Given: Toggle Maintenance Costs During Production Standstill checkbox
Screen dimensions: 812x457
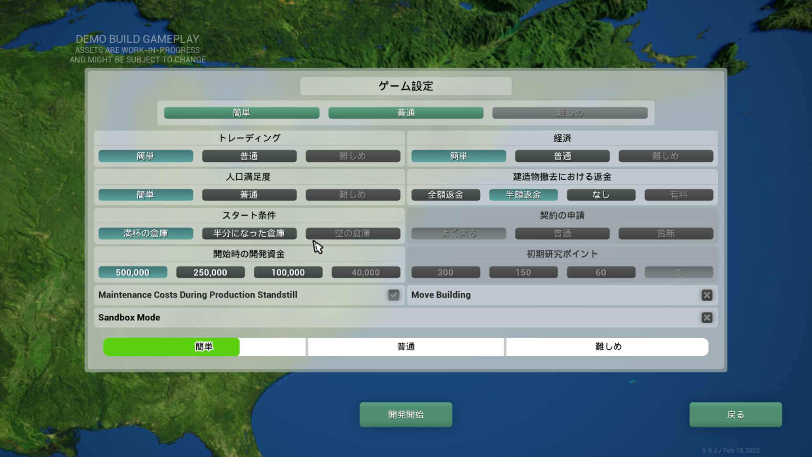Looking at the screenshot, I should coord(393,295).
